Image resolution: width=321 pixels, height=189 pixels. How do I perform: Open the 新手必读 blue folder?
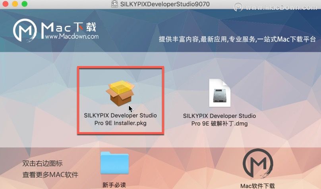coord(115,163)
